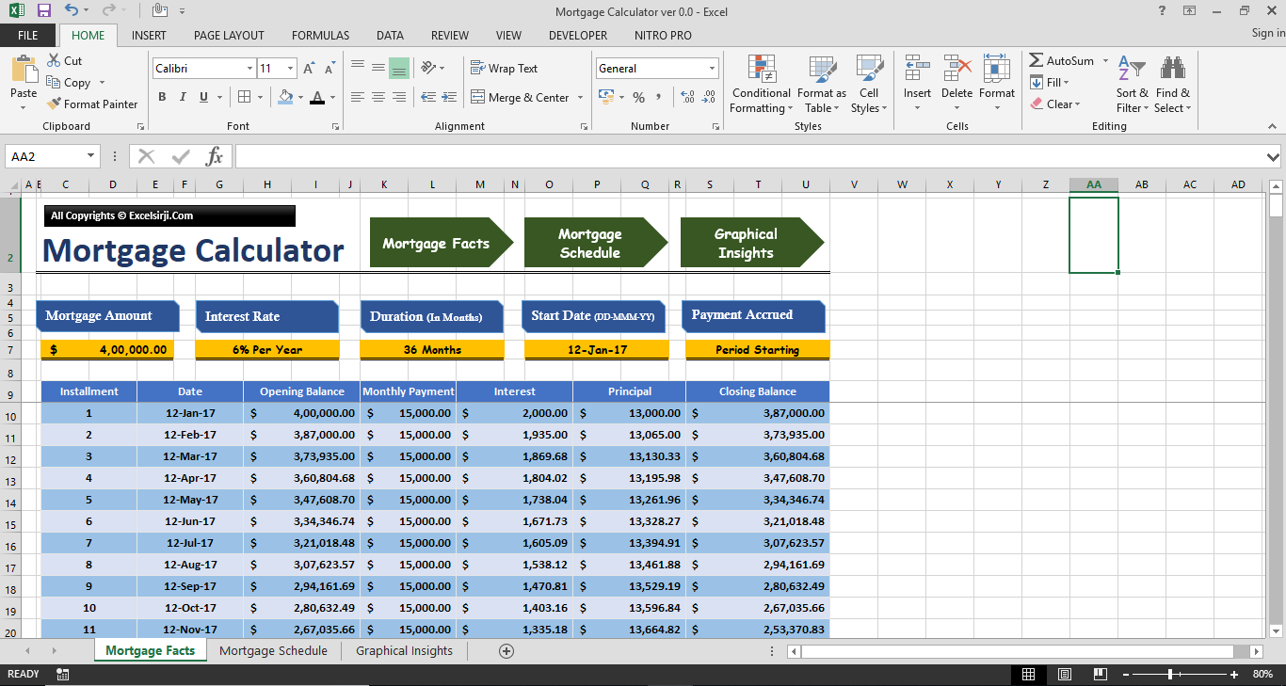The height and width of the screenshot is (686, 1286).
Task: Expand the formula bar
Action: (1274, 156)
